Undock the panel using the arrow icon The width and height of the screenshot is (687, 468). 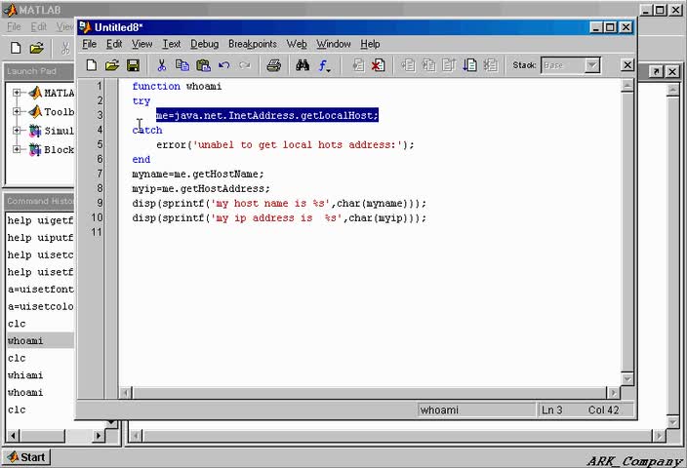656,71
